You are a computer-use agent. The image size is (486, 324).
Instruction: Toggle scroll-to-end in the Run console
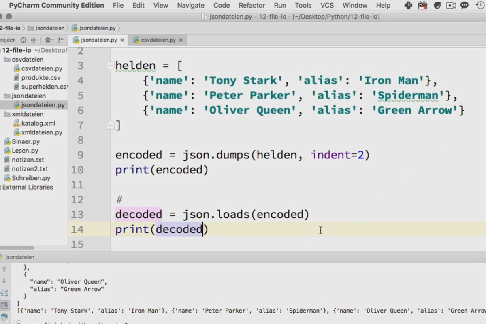point(4,305)
